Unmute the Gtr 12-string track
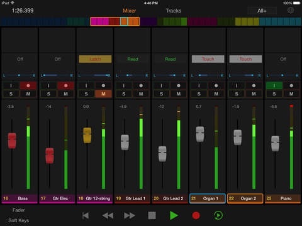The image size is (302, 226). 103,94
